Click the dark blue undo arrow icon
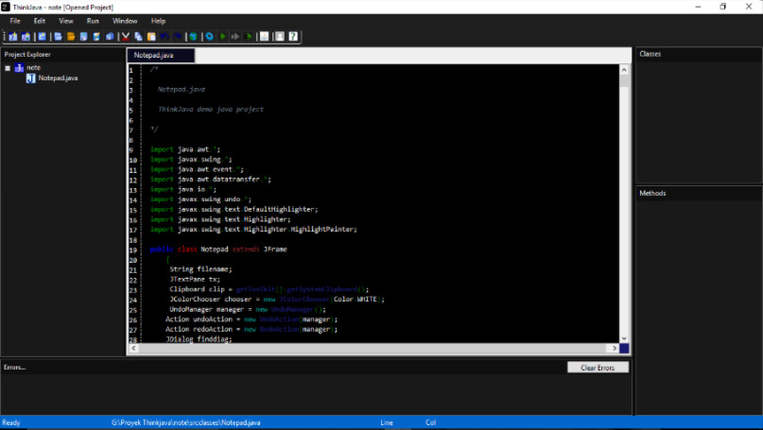The width and height of the screenshot is (763, 430). 165,37
